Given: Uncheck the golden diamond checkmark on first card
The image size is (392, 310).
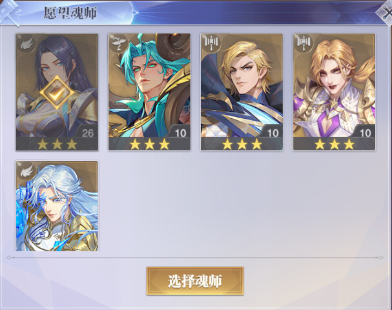Looking at the screenshot, I should tap(57, 92).
